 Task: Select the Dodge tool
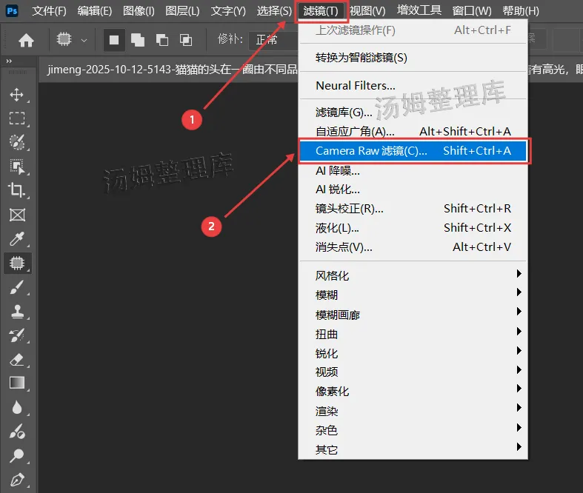coord(17,455)
